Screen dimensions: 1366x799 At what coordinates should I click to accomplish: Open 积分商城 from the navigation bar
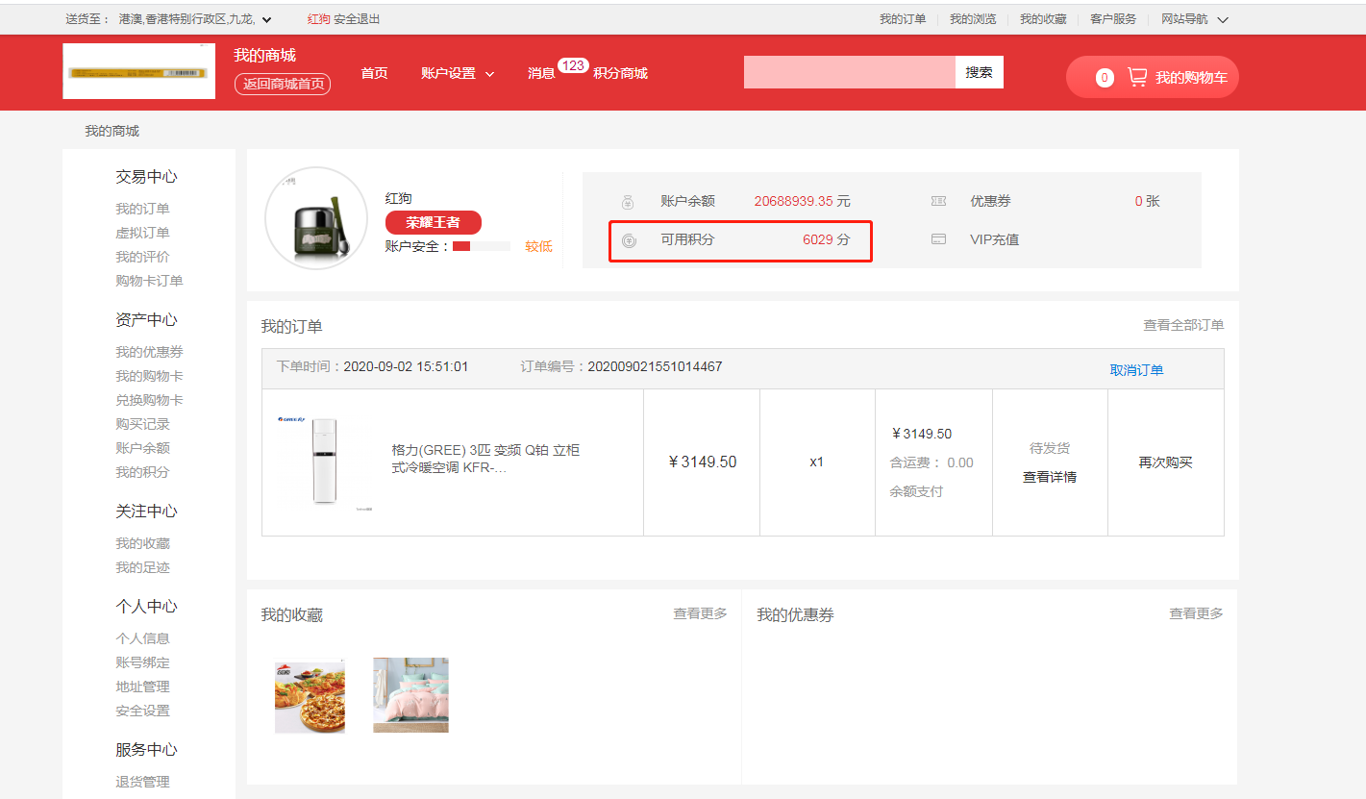620,73
